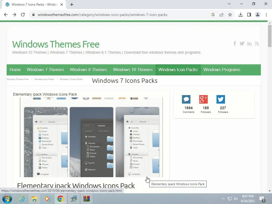The image size is (272, 204).
Task: Toggle the Chrome side panel icon
Action: [x=249, y=15]
